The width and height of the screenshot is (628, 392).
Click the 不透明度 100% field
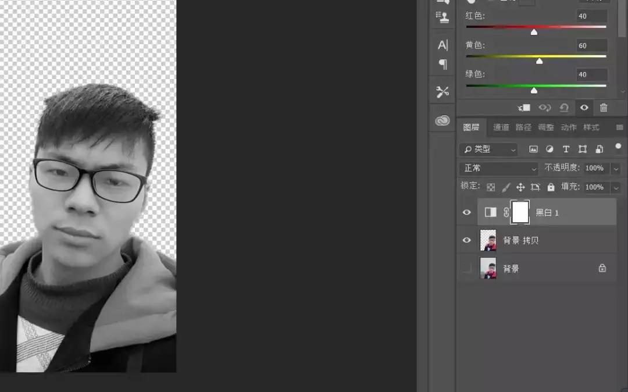596,168
